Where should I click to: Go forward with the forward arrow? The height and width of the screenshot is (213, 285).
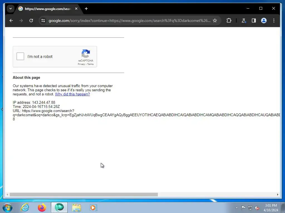(x=21, y=21)
